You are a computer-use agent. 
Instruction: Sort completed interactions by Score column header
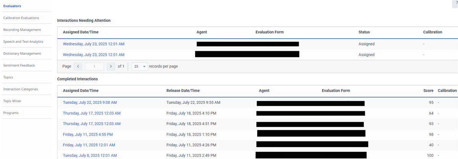(428, 91)
